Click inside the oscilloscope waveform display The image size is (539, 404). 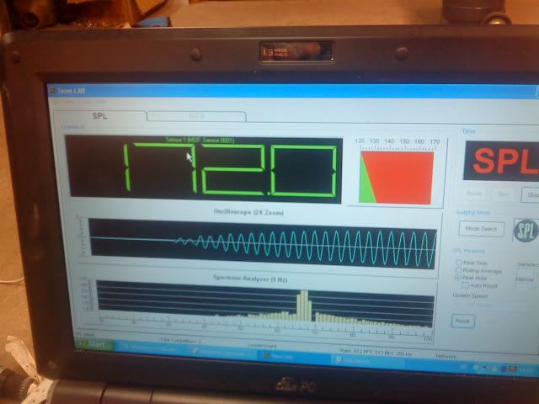(x=263, y=243)
